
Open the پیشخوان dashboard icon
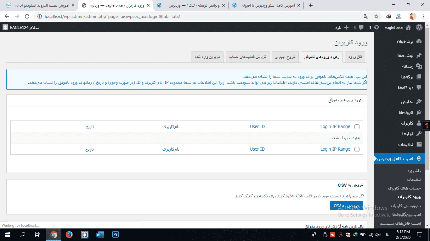(x=419, y=41)
